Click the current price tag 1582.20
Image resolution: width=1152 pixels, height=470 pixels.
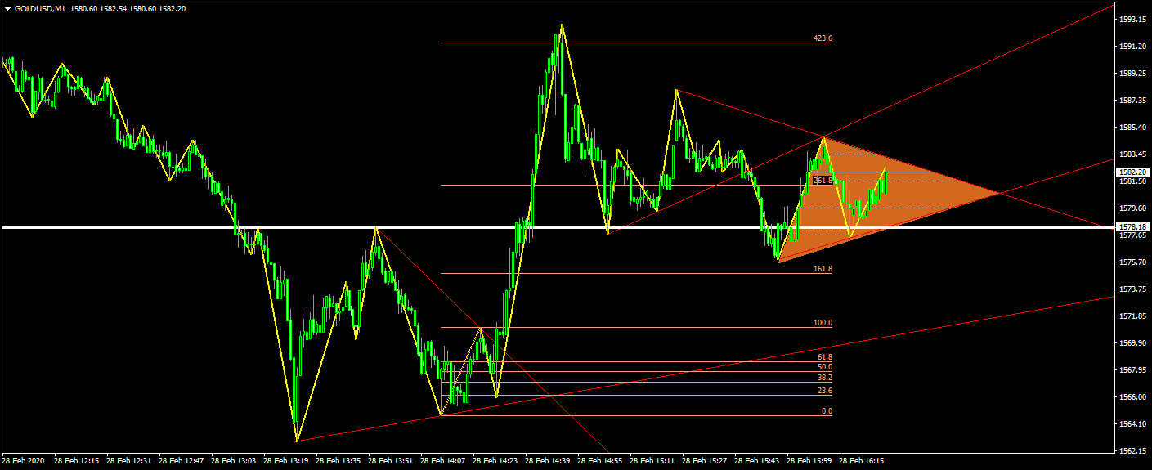pos(1132,172)
